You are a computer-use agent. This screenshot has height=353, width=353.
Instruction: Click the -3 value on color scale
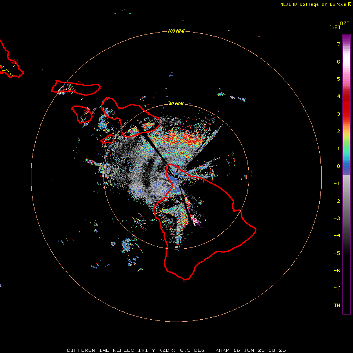(337, 218)
